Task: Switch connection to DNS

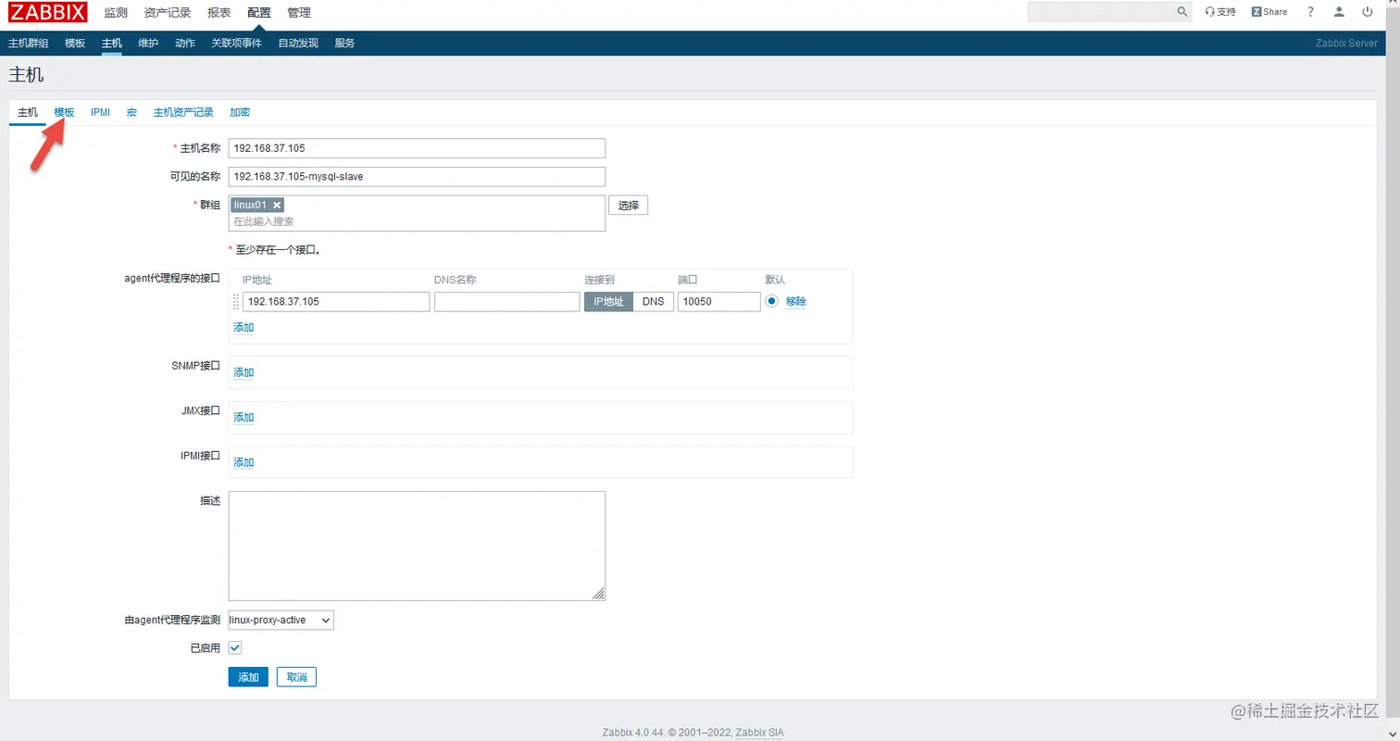Action: [x=654, y=302]
